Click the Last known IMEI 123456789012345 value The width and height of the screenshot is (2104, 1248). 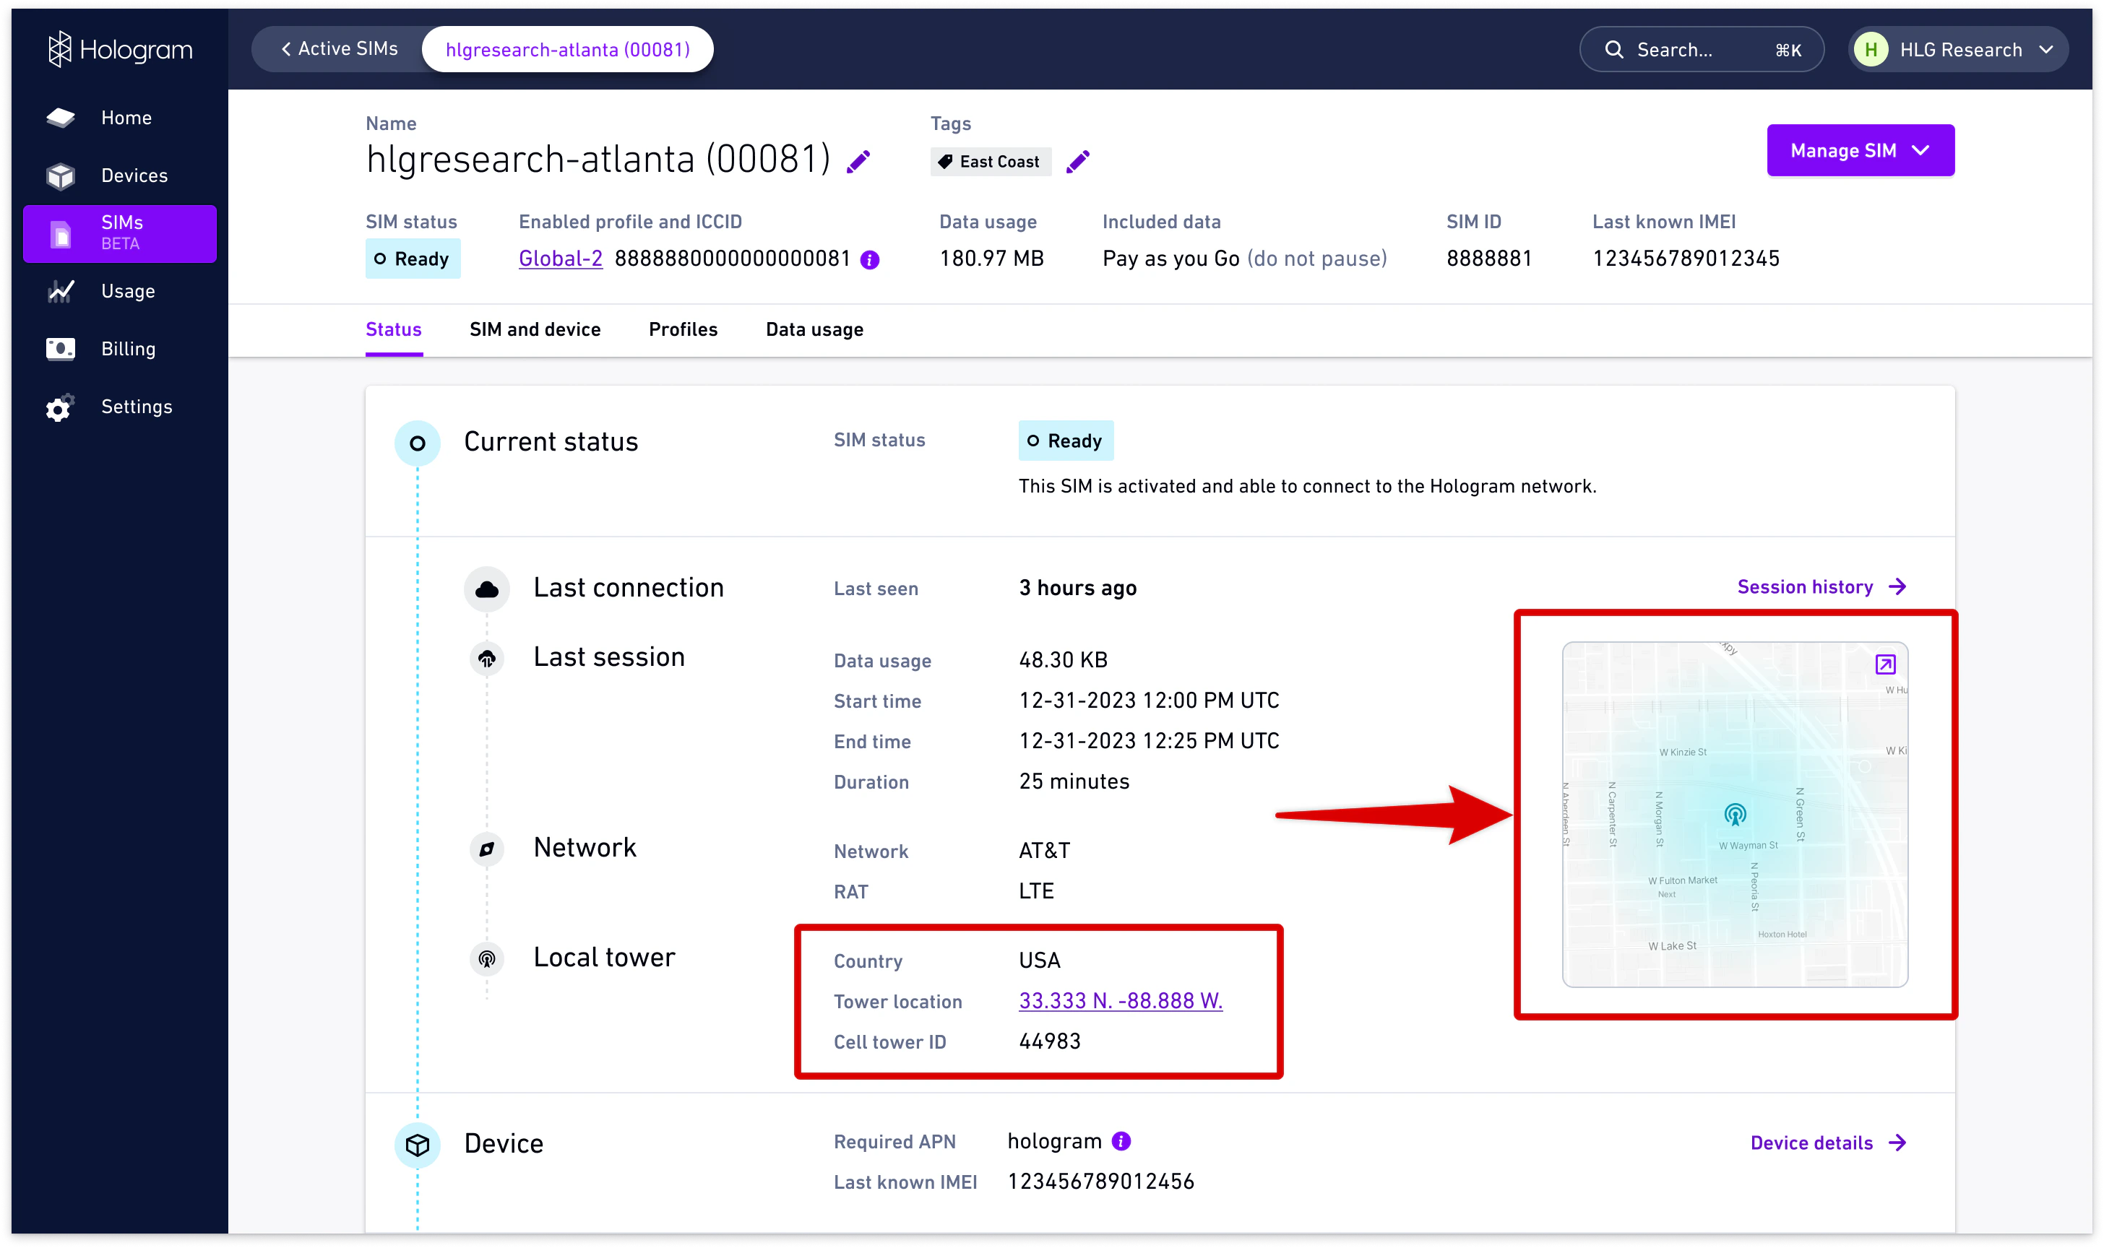[x=1686, y=259]
